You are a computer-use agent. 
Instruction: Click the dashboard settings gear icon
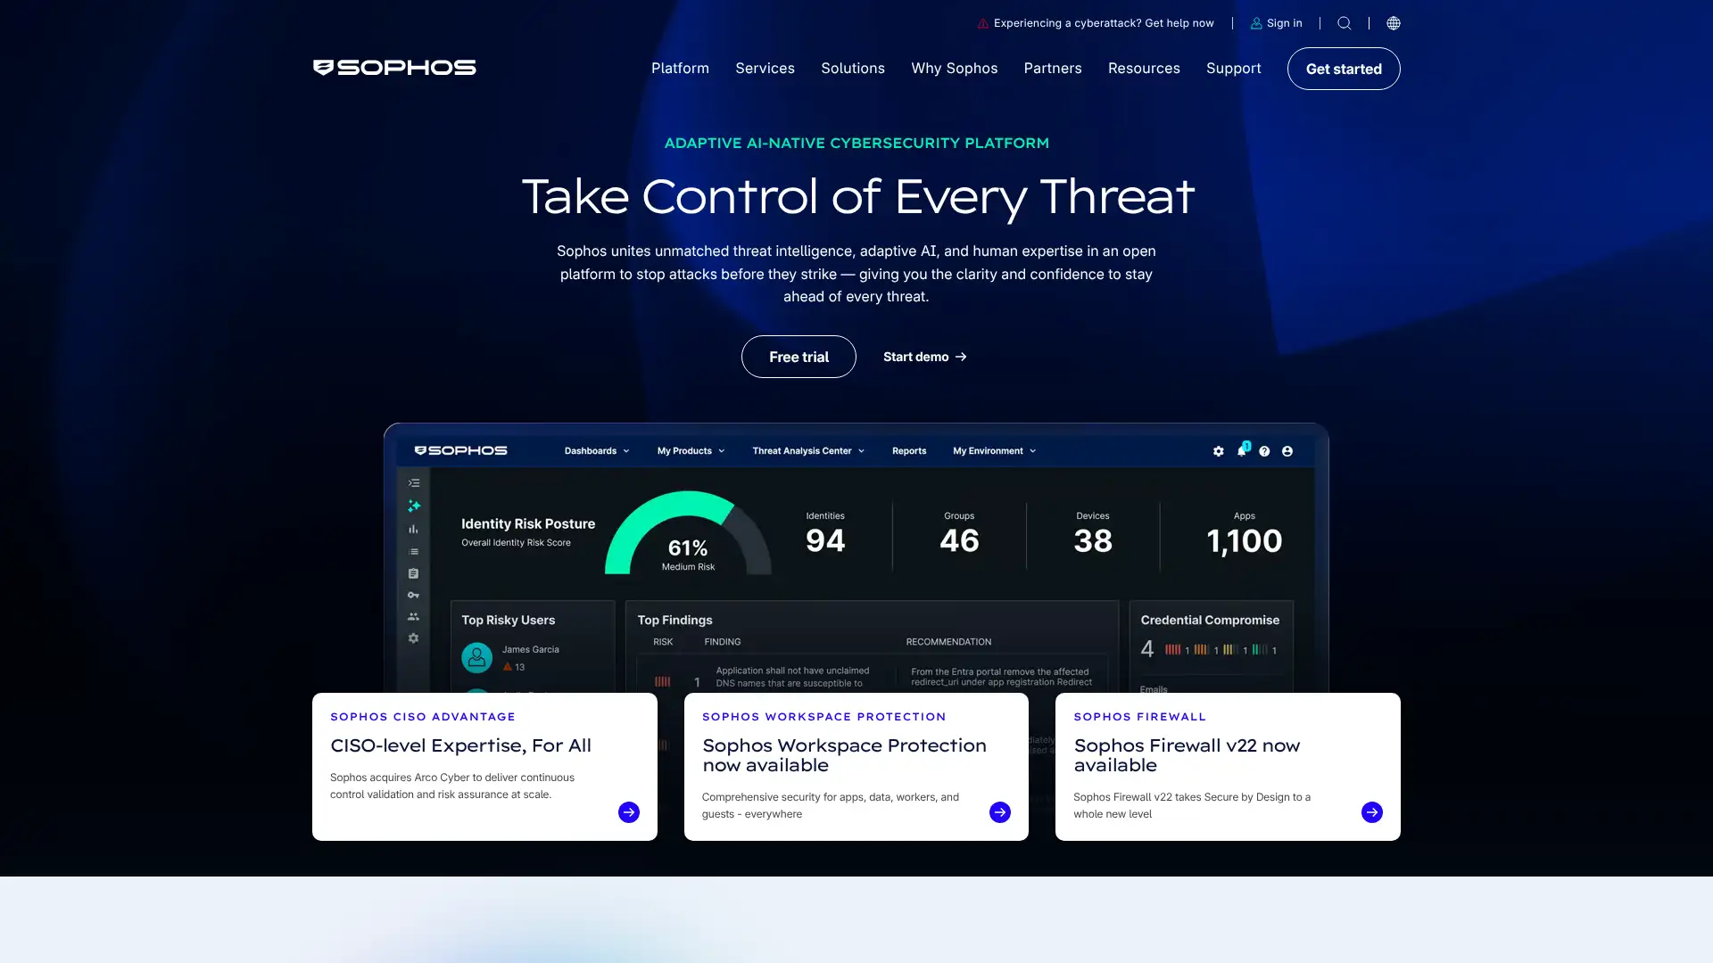[1219, 451]
